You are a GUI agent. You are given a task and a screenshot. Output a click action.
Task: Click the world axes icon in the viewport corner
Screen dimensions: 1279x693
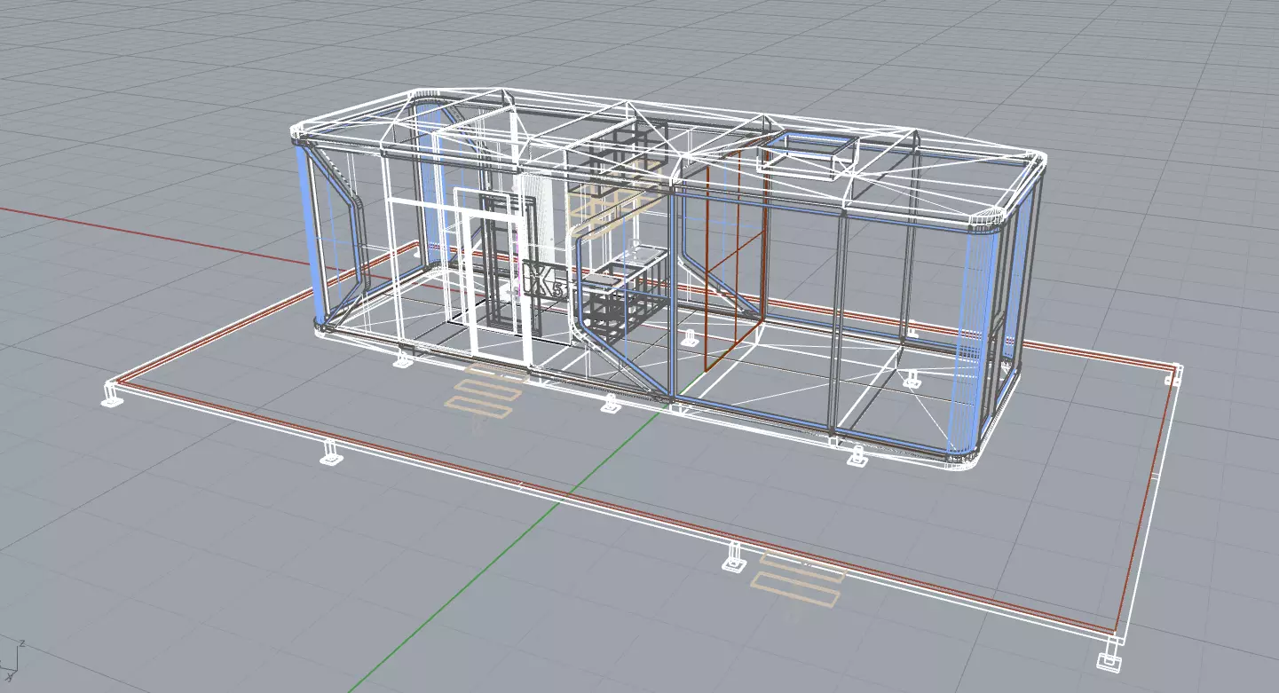[x=12, y=662]
